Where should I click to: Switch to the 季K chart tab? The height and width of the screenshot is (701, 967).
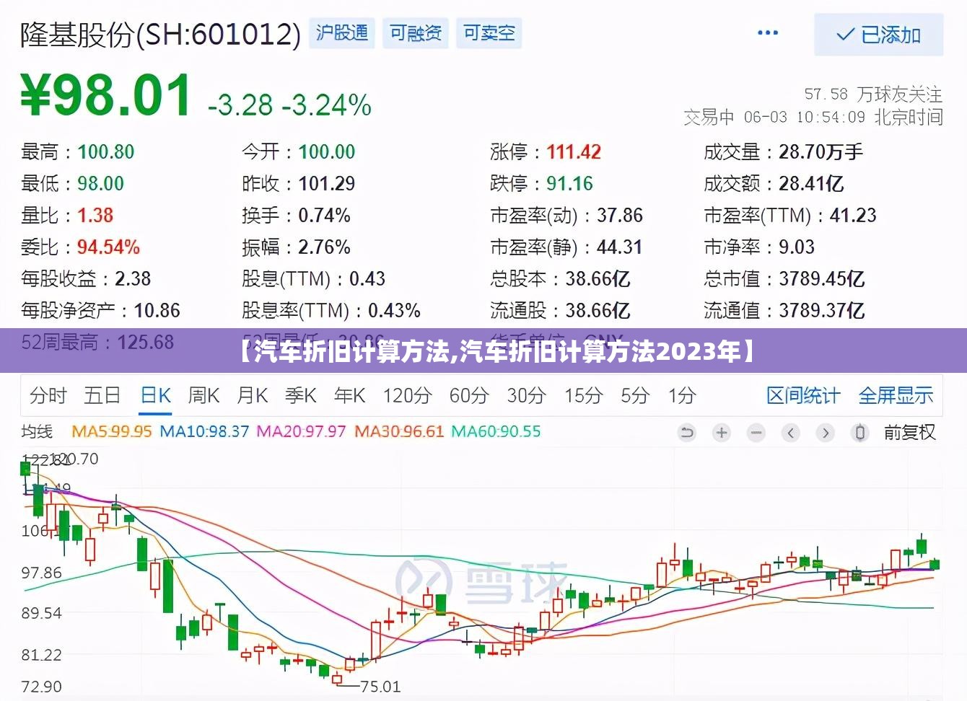pos(301,395)
